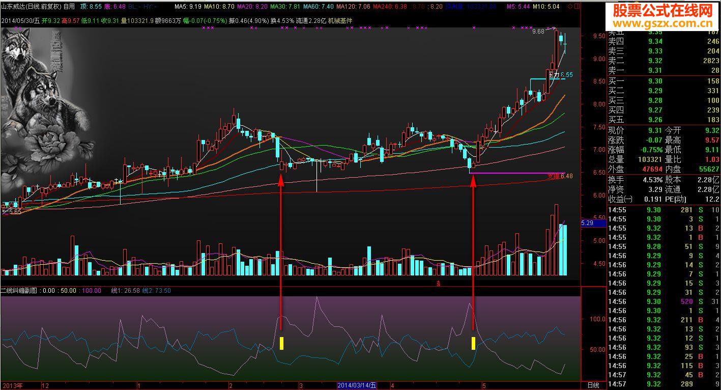Click the 线2: 73.50 indicator value
Image resolution: width=721 pixels, height=390 pixels.
click(156, 291)
